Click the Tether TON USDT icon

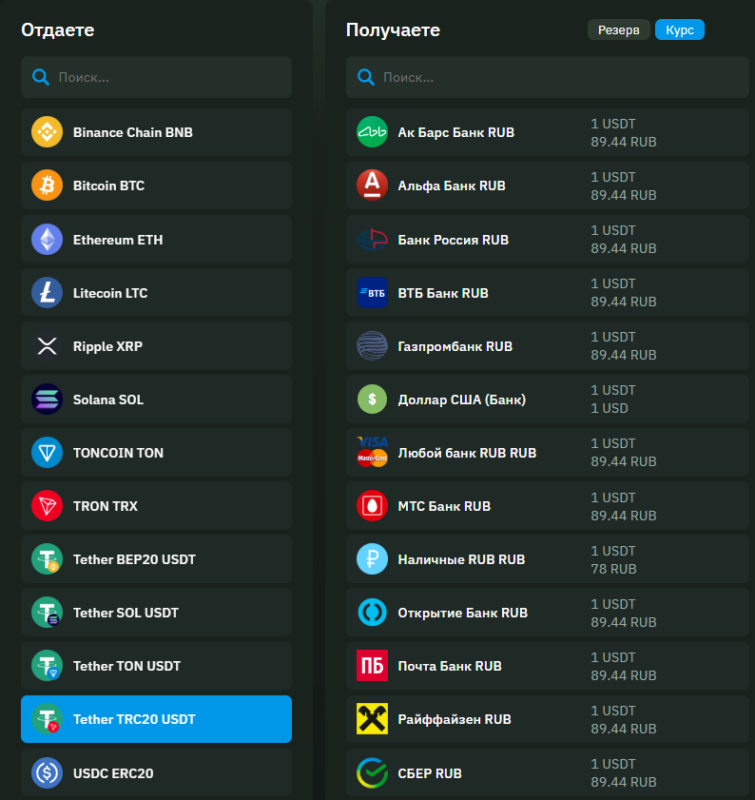tap(47, 666)
